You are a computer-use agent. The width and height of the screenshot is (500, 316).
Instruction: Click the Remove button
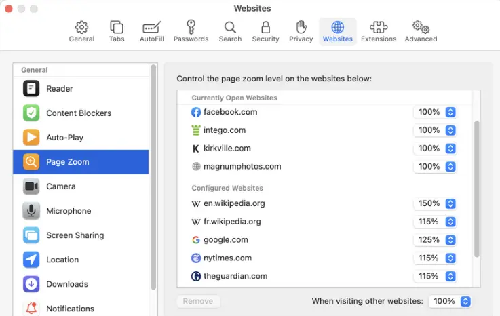(198, 301)
